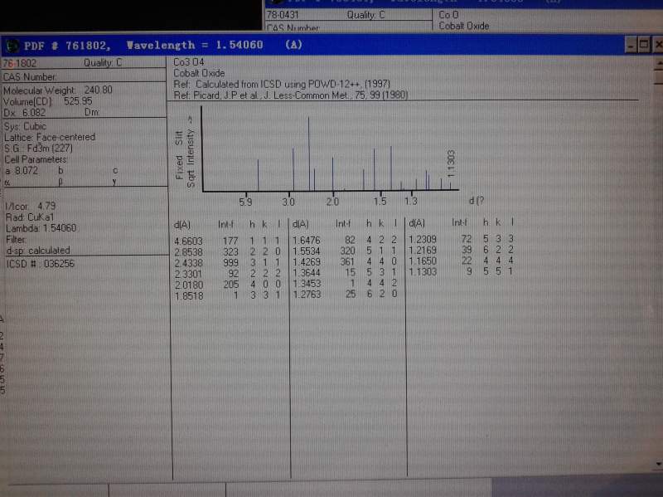Click the space group Fd3m (227)
The width and height of the screenshot is (663, 497).
click(39, 149)
